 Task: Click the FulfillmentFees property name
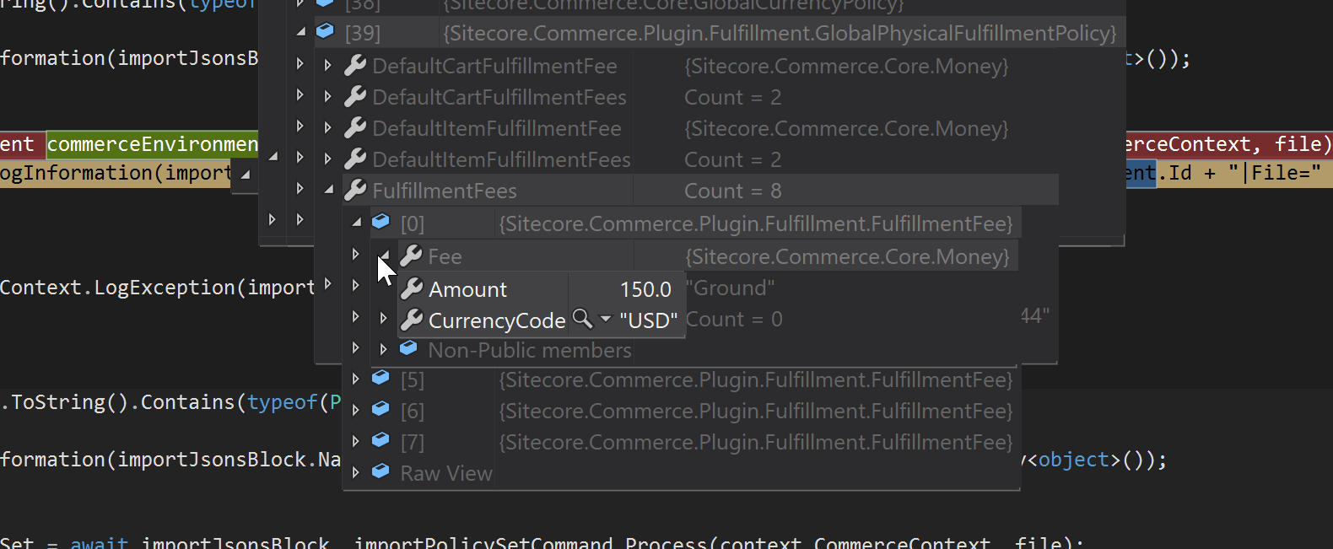pos(445,191)
